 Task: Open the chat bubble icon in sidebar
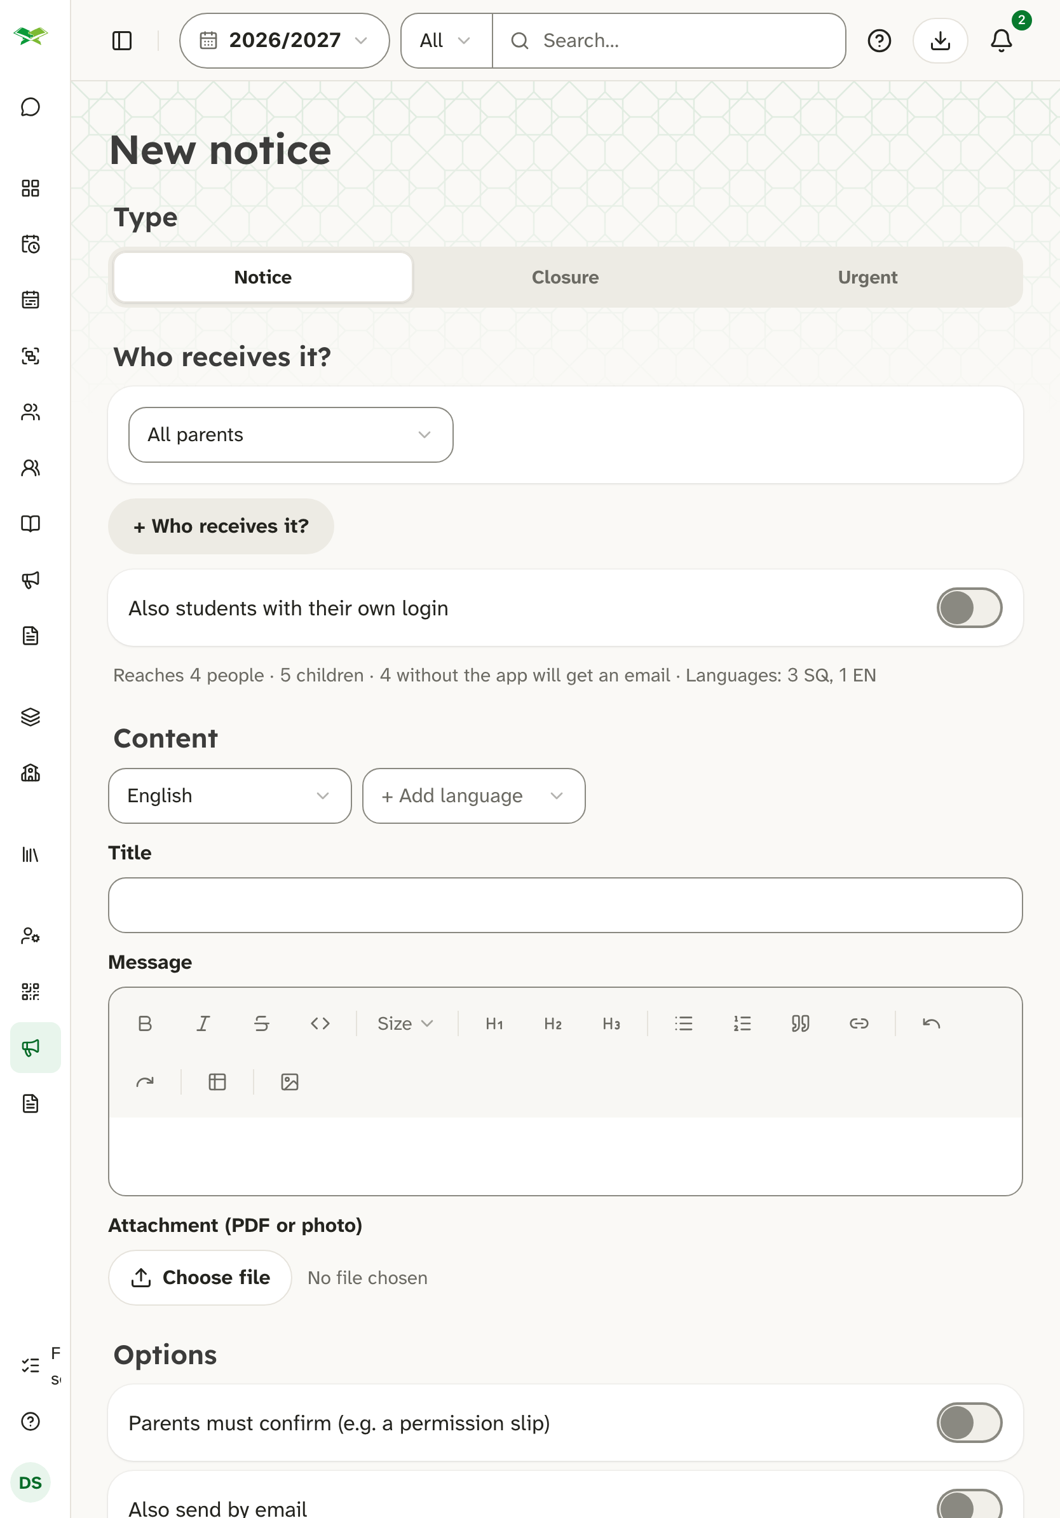point(31,107)
